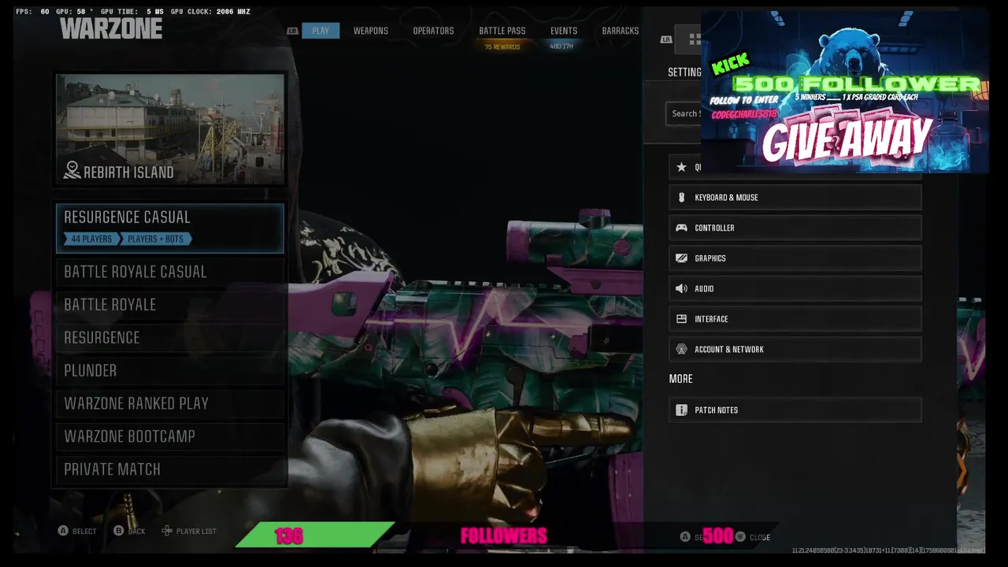Click the Account & Network icon
The width and height of the screenshot is (1008, 567).
(681, 350)
